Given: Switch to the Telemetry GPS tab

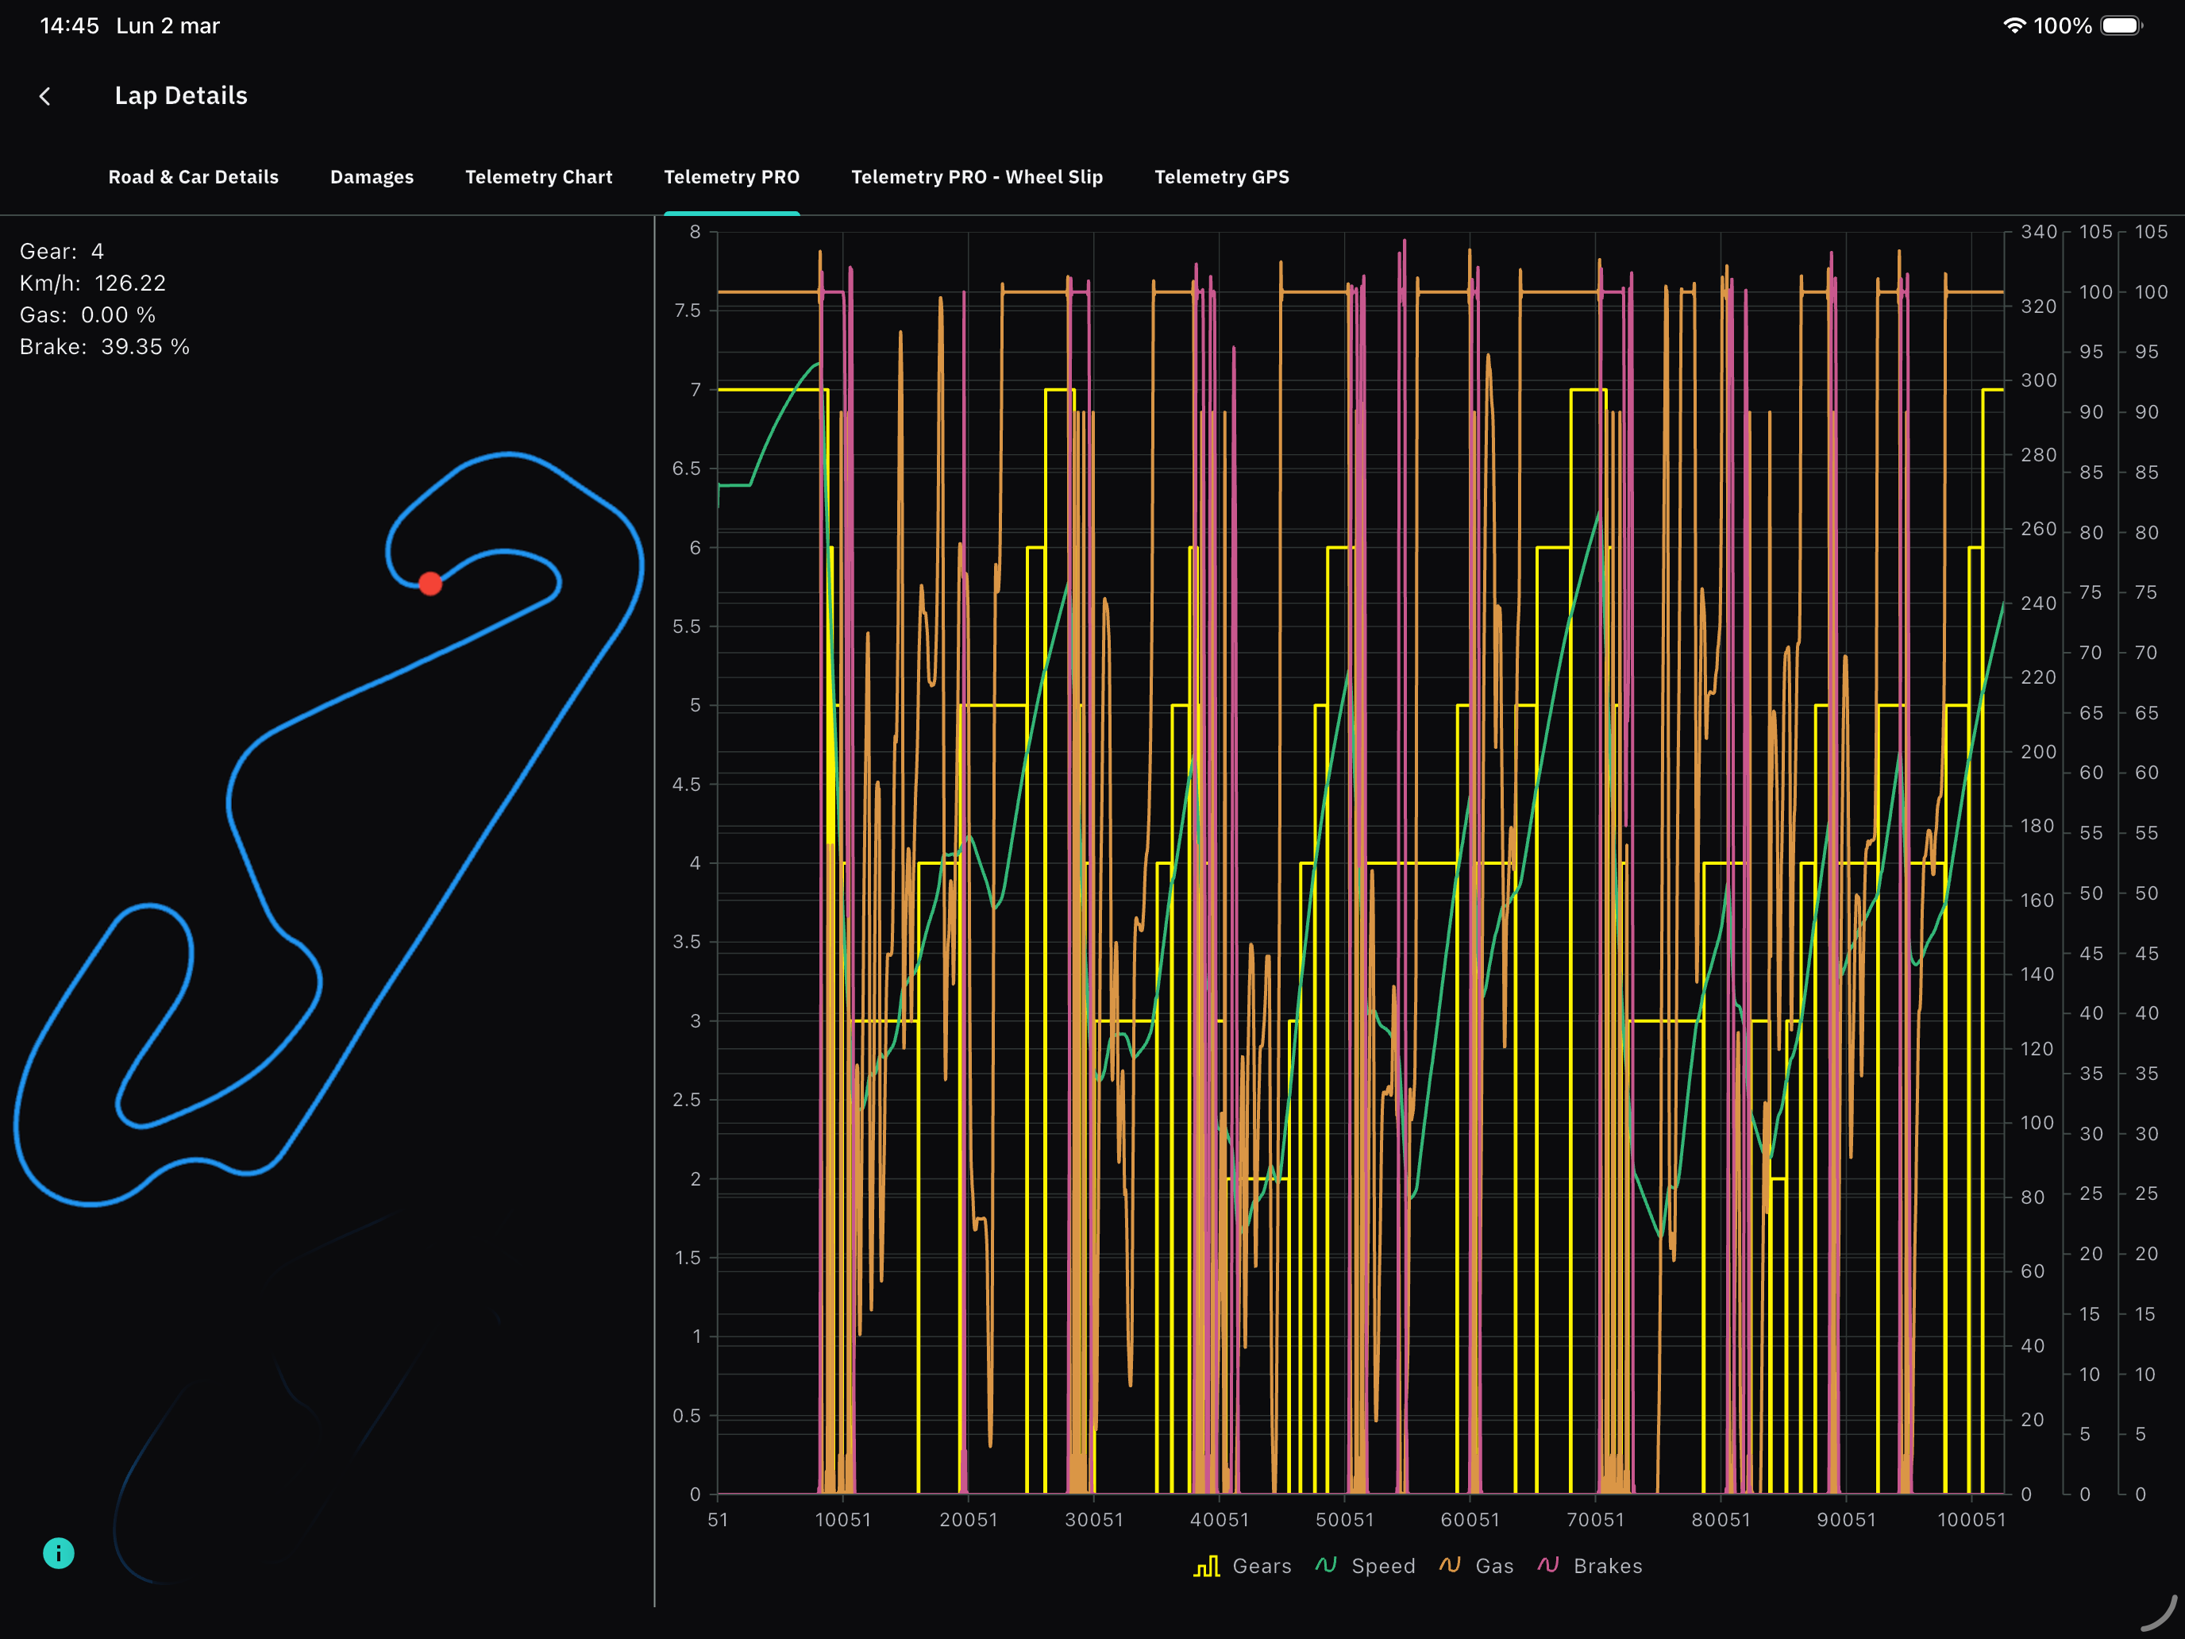Looking at the screenshot, I should [1222, 177].
